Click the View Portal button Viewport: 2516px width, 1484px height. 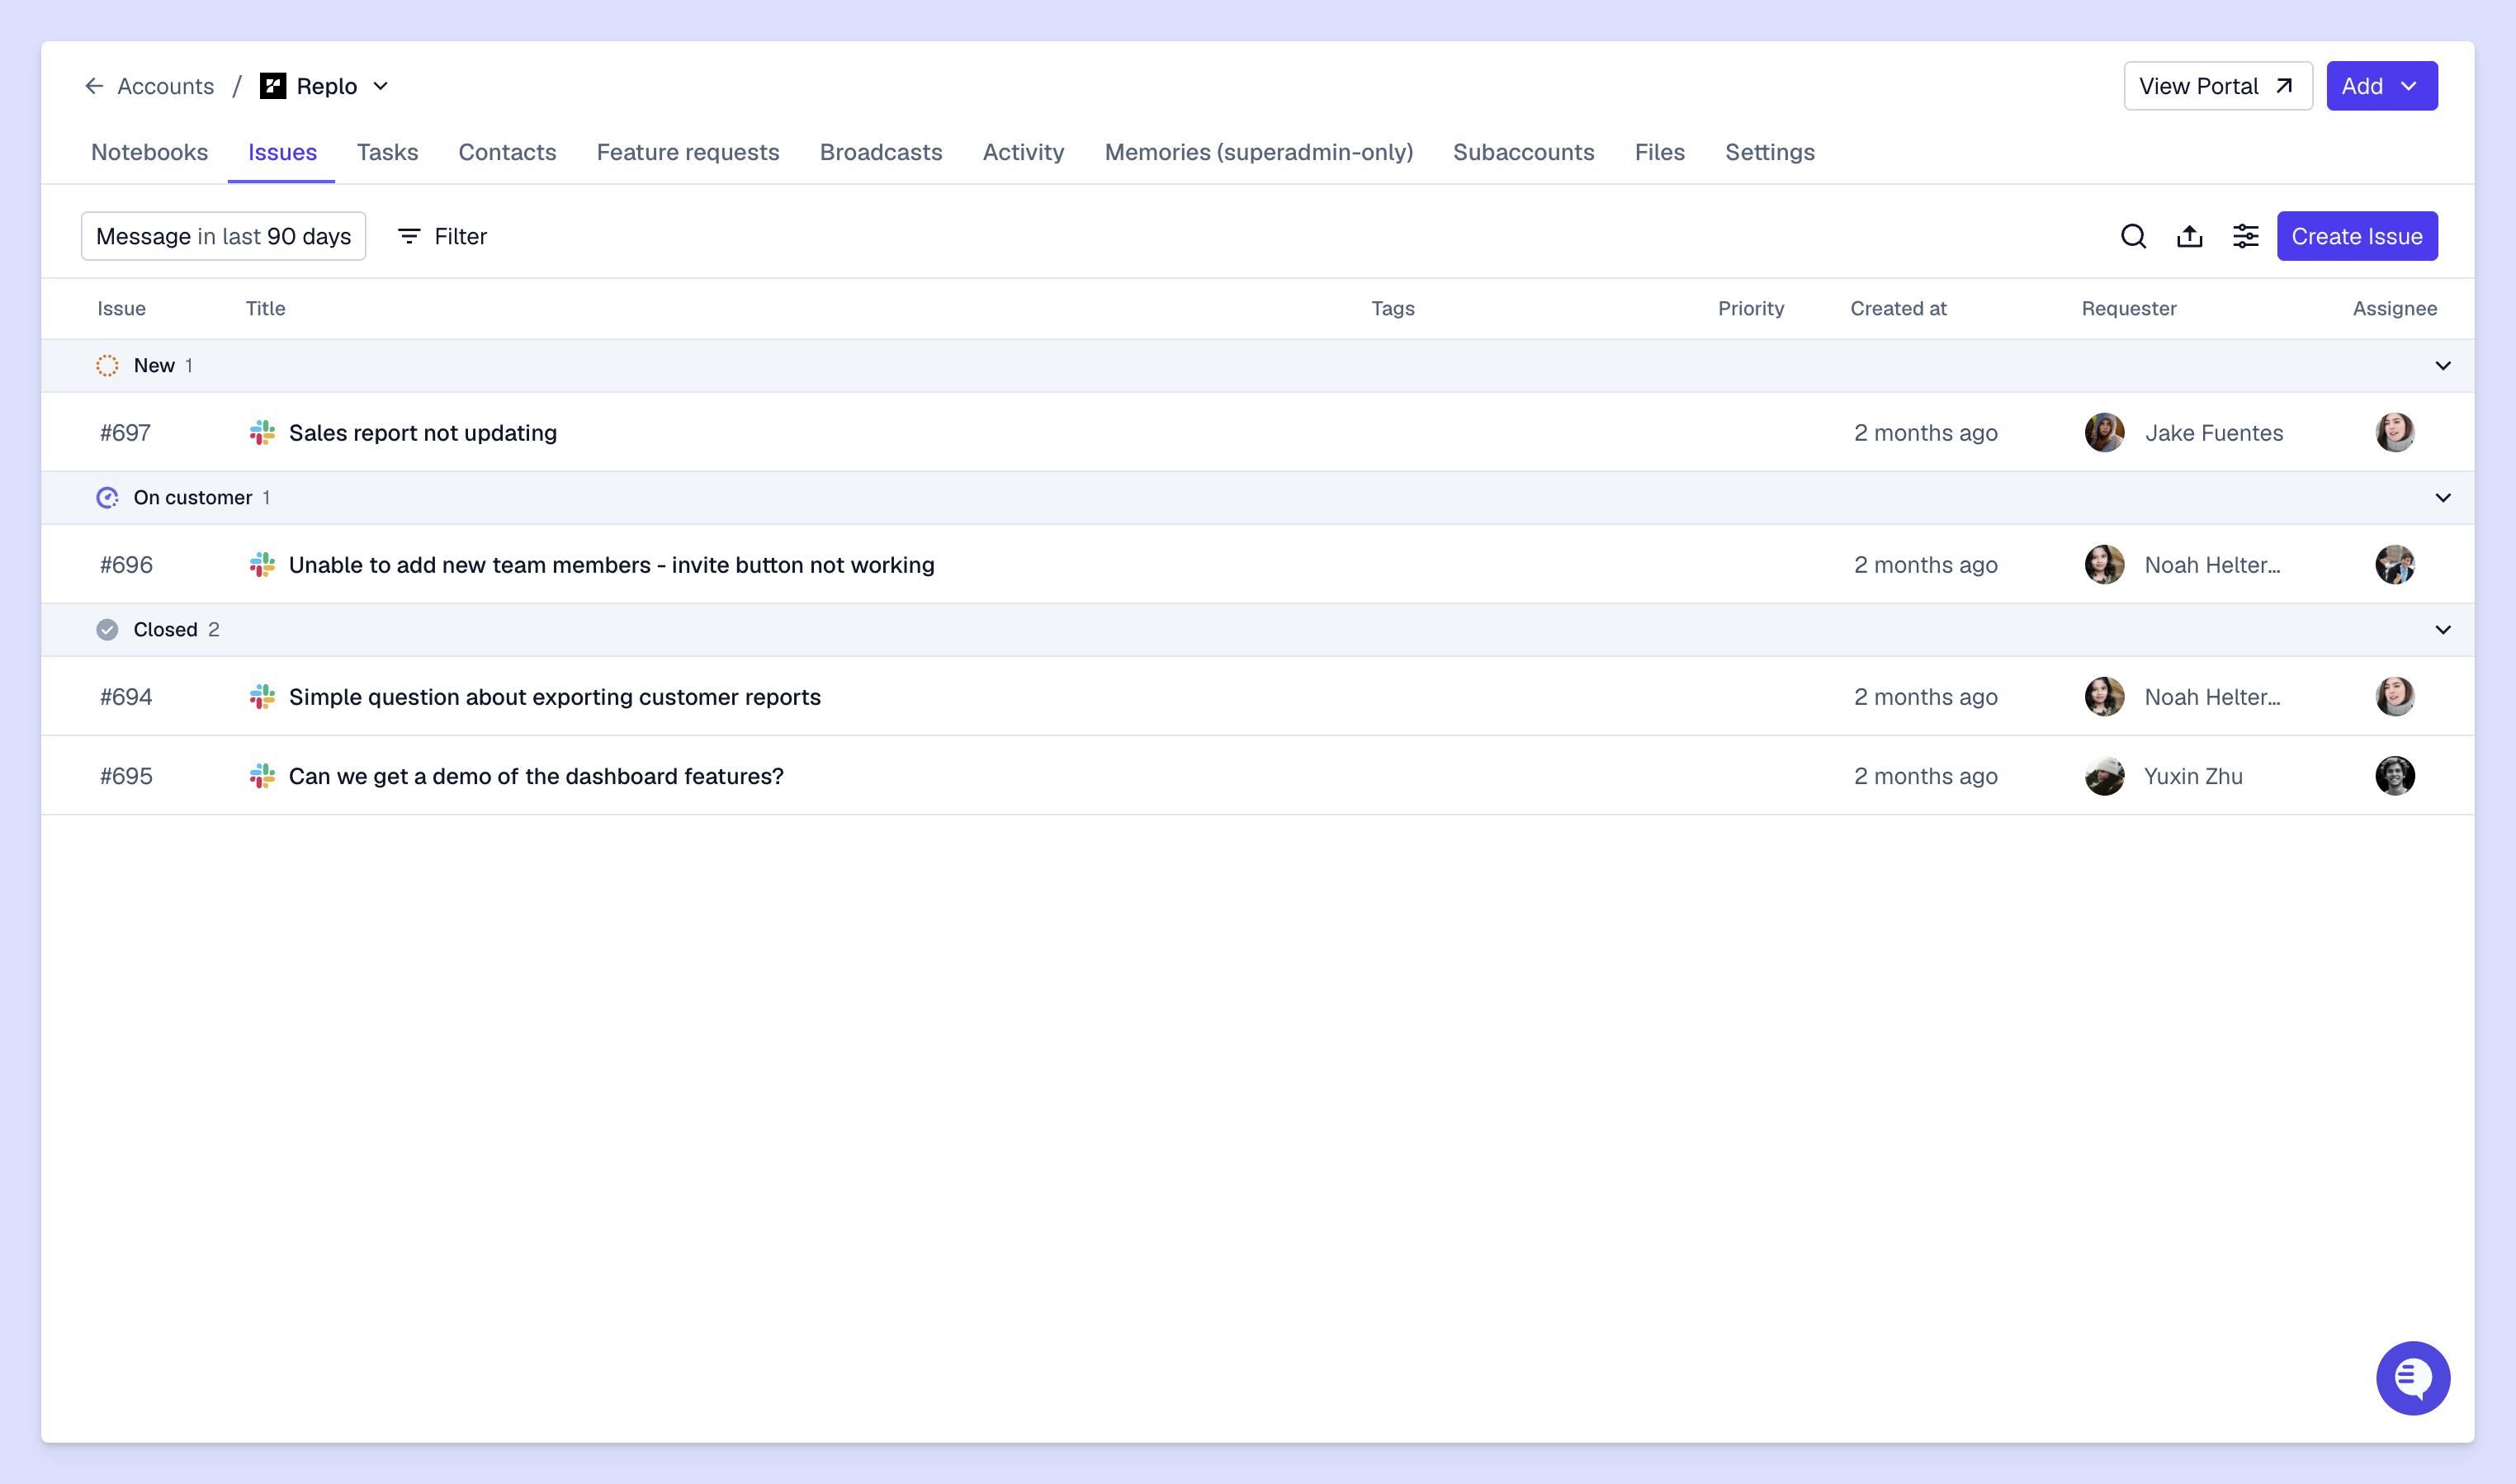[x=2217, y=86]
